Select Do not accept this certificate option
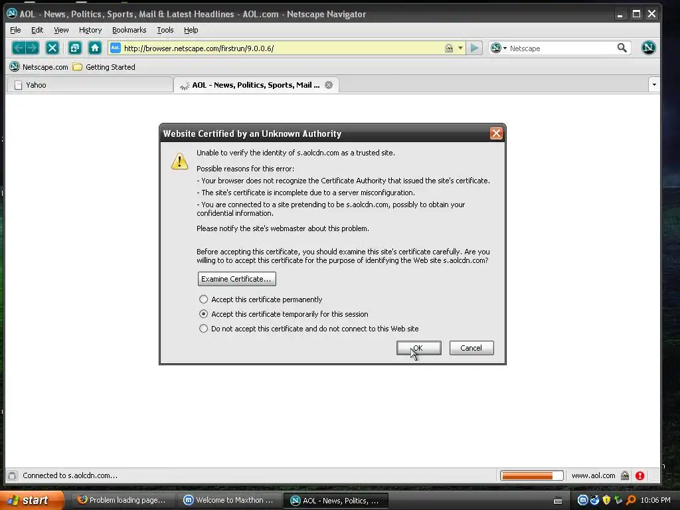The height and width of the screenshot is (510, 680). (203, 328)
